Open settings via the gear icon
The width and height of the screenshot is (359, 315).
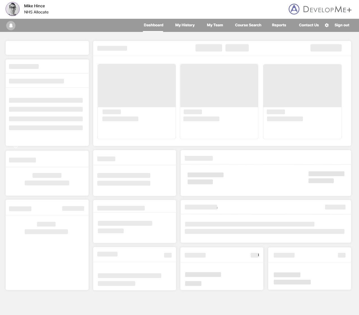click(x=327, y=25)
